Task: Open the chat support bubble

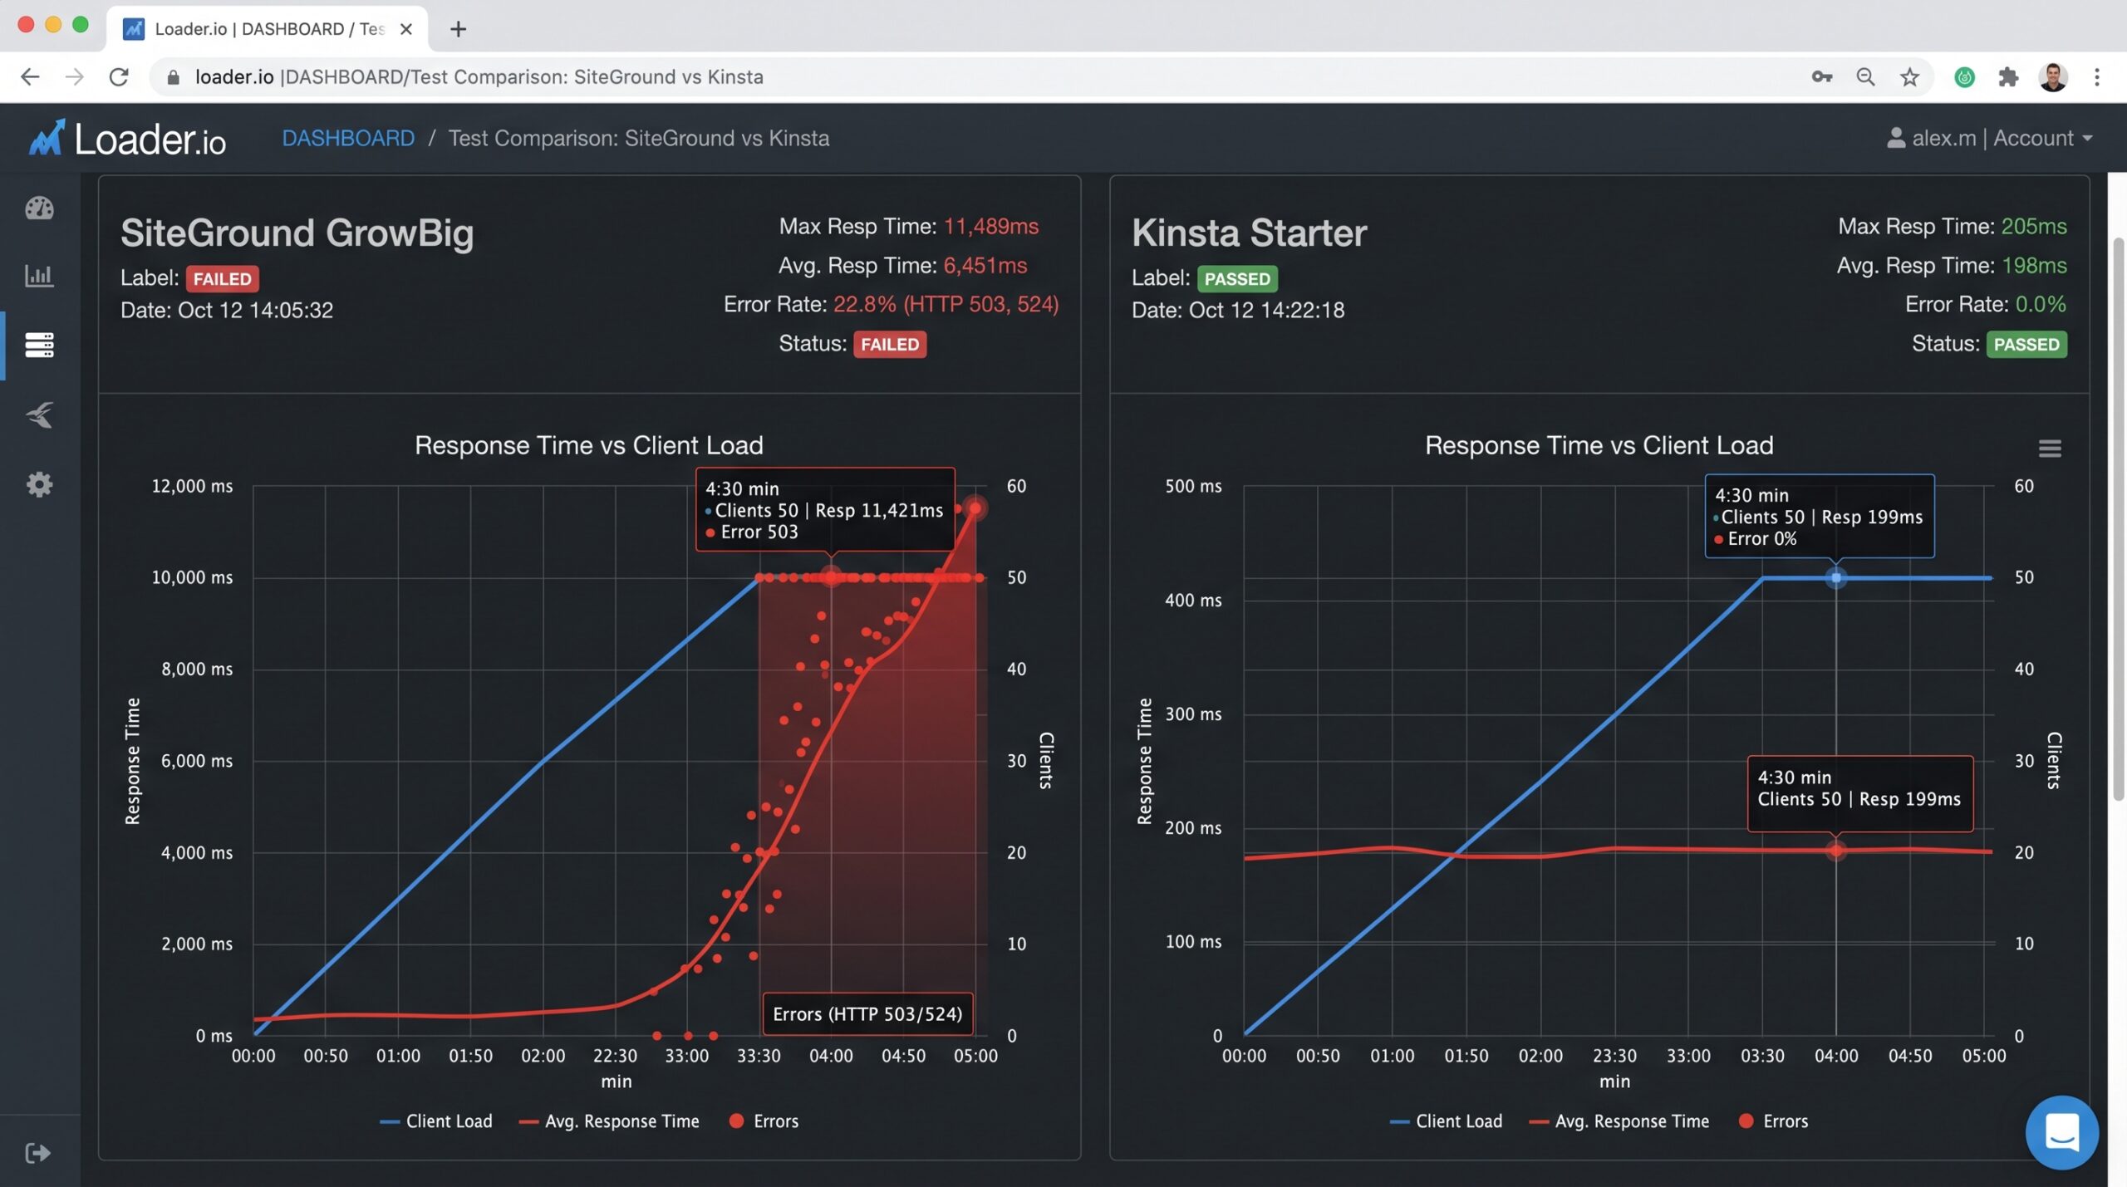Action: [2061, 1132]
